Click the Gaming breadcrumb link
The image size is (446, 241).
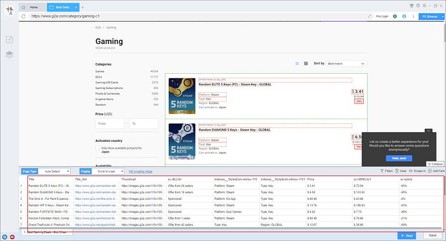(111, 27)
